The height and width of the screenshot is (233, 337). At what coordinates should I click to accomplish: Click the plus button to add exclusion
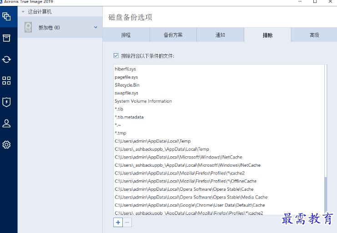[x=118, y=223]
